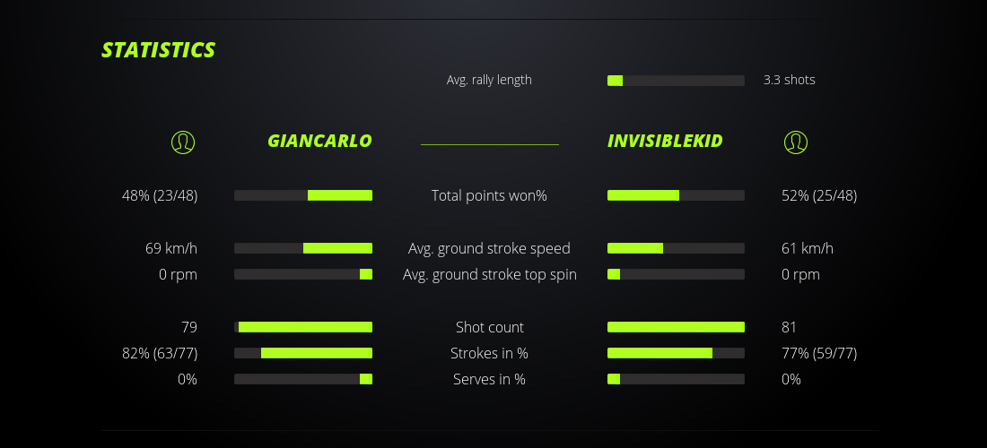Click Giancarlo's serves in % bar
987x448 pixels.
[303, 379]
